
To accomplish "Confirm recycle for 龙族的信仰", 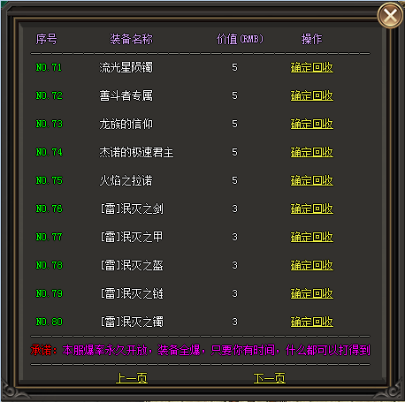I will click(312, 124).
